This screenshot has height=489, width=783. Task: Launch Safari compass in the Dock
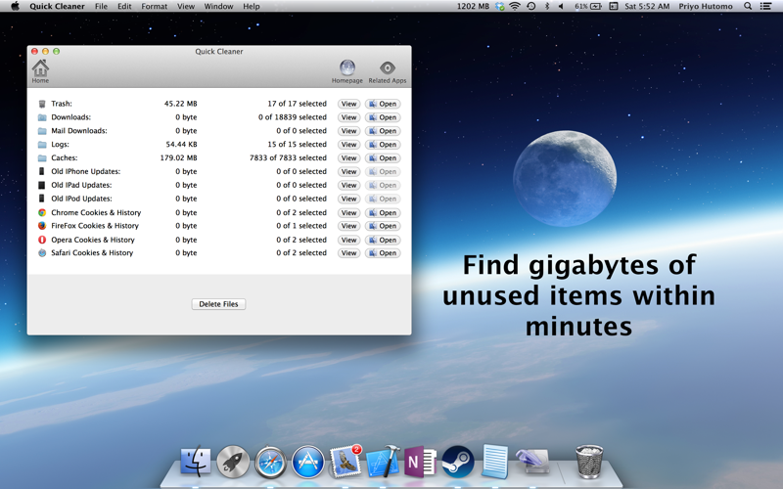pyautogui.click(x=270, y=462)
